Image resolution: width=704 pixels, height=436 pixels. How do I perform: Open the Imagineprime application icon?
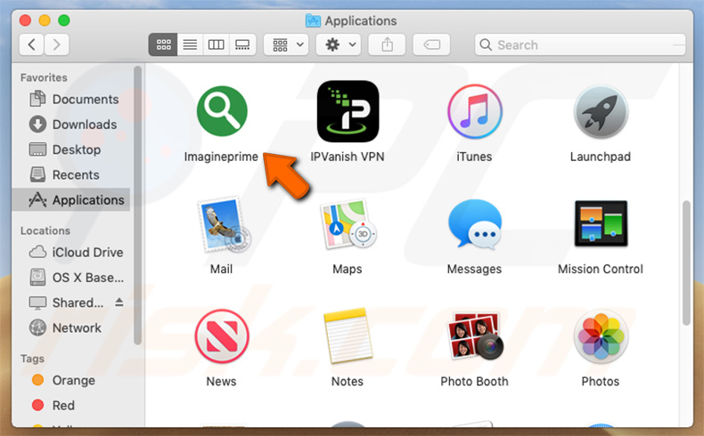click(222, 111)
